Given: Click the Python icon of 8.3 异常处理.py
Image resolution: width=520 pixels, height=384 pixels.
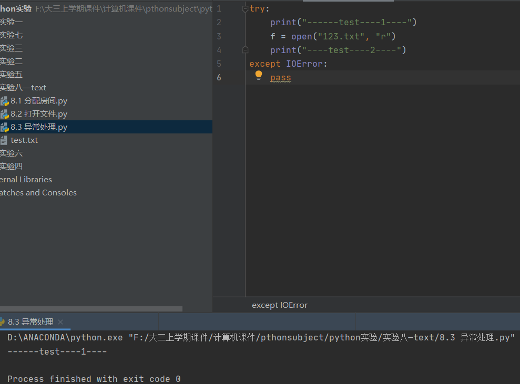Looking at the screenshot, I should point(4,127).
